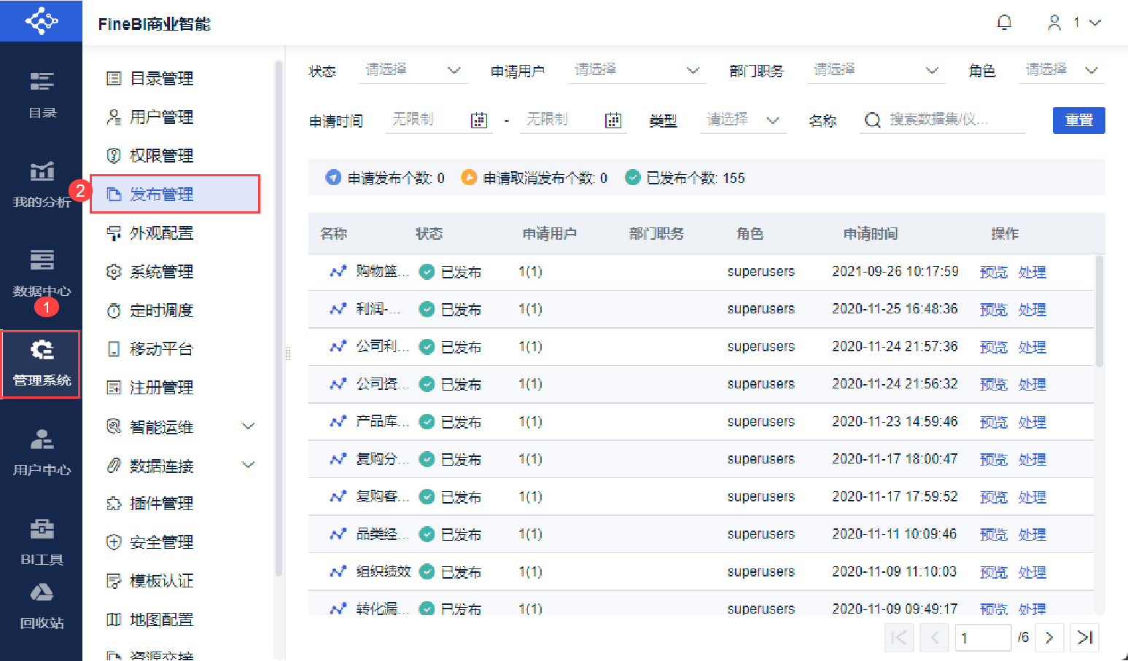
Task: Open the 权限管理 menu item
Action: coord(161,156)
